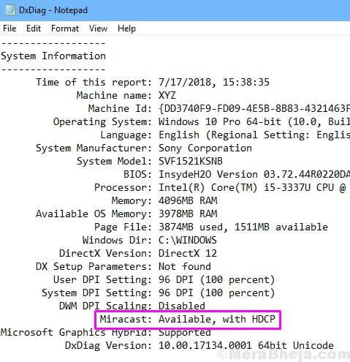Image resolution: width=350 pixels, height=362 pixels.
Task: Click the report time '7/17/2018, 15:38:35'
Action: (x=214, y=82)
